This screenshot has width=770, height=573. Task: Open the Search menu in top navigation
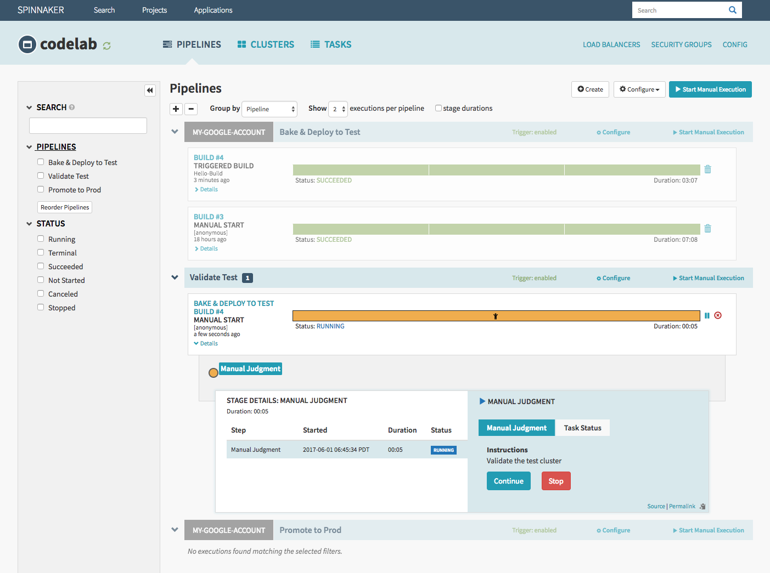(x=104, y=10)
